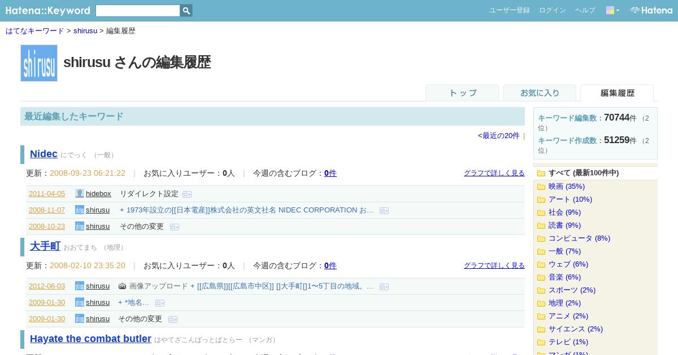This screenshot has width=678, height=355.
Task: Click 大手町 今週の含むブログ 0件 link
Action: (331, 265)
